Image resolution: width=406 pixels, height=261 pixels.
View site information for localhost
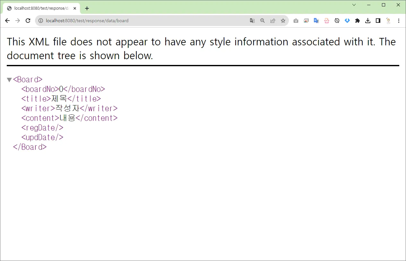point(41,21)
